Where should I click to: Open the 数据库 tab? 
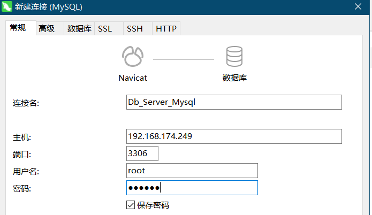[x=79, y=28]
